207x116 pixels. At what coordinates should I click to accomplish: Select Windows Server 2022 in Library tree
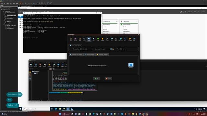[x=11, y=15]
